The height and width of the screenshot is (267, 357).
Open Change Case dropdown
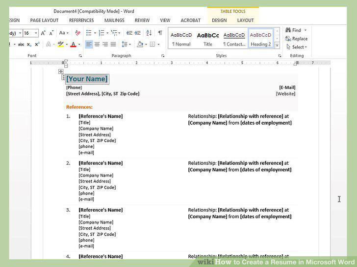(x=64, y=33)
